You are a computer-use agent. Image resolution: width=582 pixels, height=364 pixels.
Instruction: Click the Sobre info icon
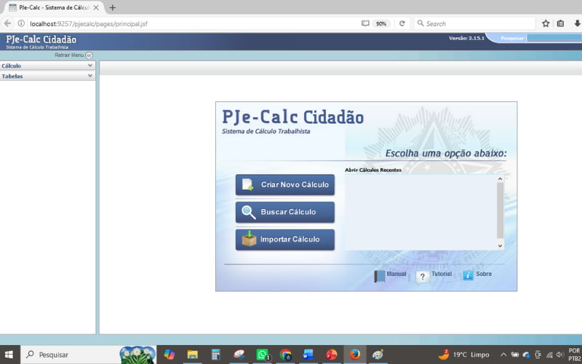pyautogui.click(x=468, y=275)
